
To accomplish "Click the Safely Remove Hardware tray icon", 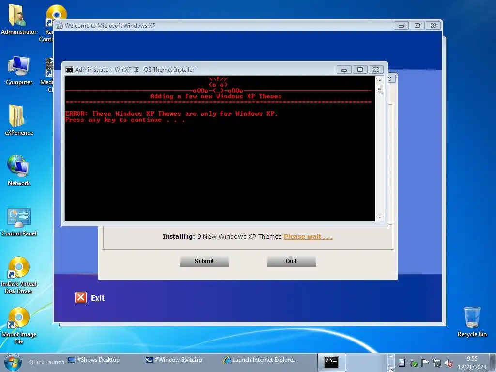I will (413, 363).
